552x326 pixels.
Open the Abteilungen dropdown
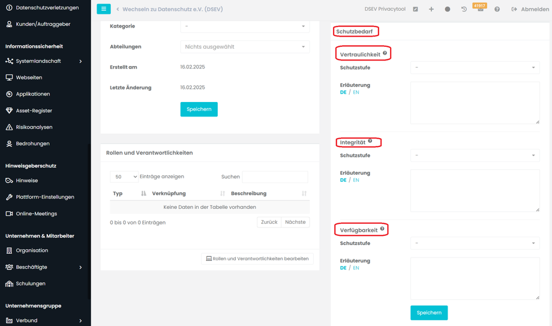coord(245,47)
